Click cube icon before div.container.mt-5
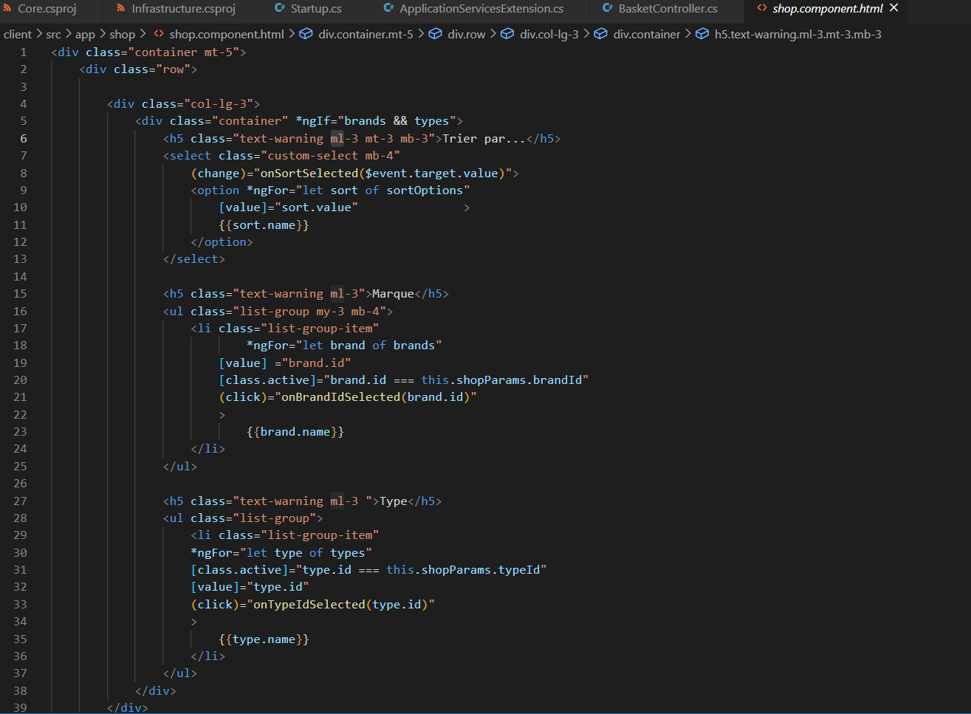Screen dimensions: 971x714 [x=306, y=34]
